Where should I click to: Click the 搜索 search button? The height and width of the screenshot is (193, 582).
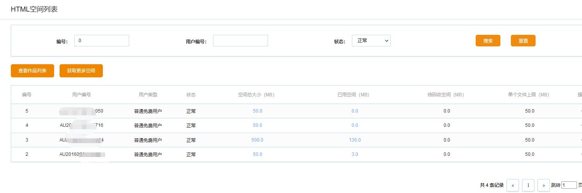pos(488,41)
